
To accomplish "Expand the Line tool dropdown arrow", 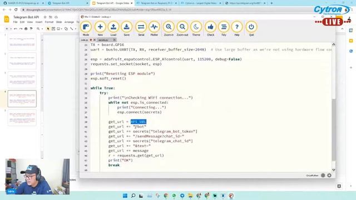I will [76, 29].
